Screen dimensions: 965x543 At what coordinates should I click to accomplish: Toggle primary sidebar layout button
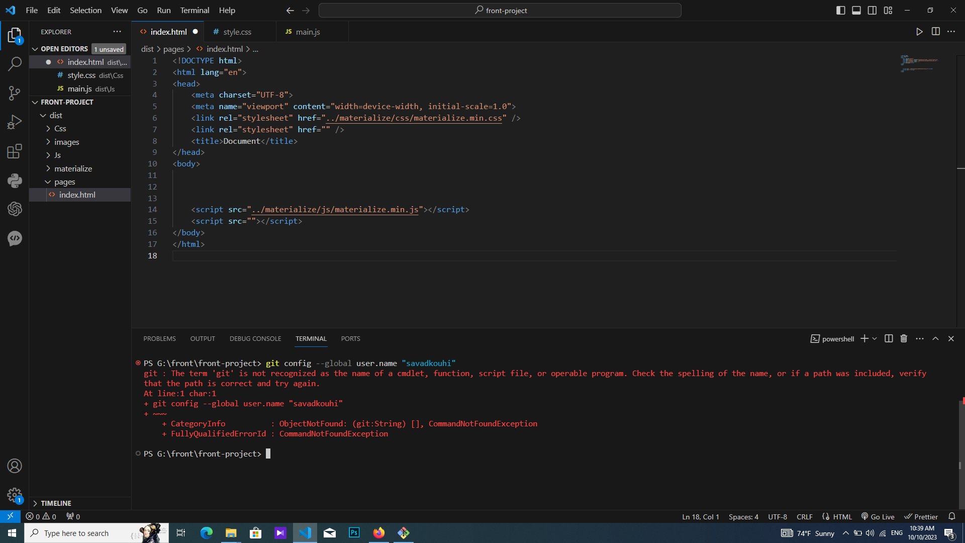[x=840, y=11]
